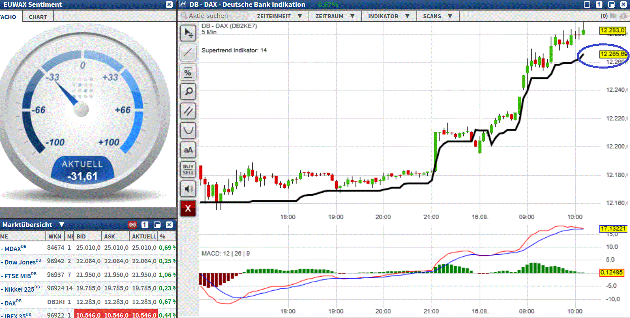Screen dimensions: 630x318
Task: Switch to the CHART tab
Action: coord(37,17)
